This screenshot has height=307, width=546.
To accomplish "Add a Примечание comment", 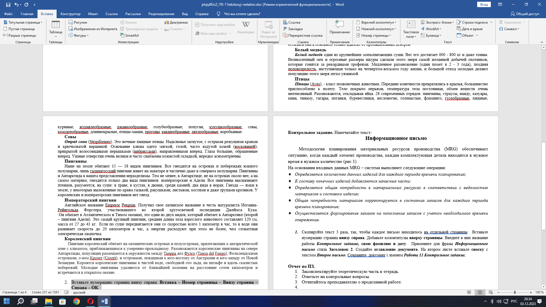I will (x=340, y=27).
